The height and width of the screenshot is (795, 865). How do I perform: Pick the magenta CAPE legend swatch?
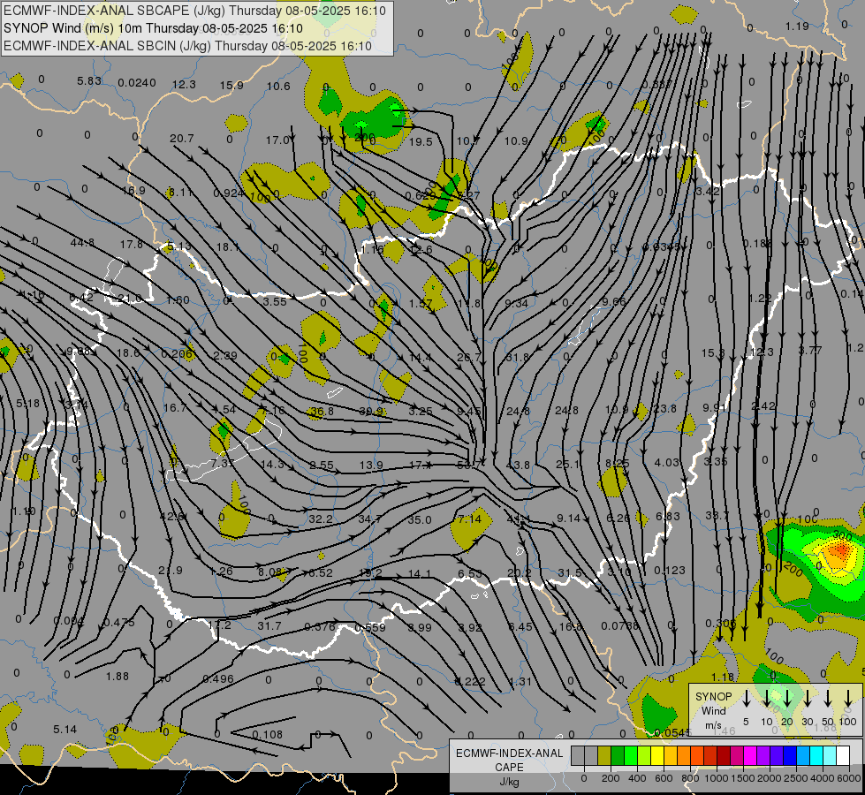(x=750, y=755)
